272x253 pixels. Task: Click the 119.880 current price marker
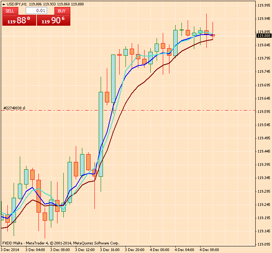click(x=263, y=36)
